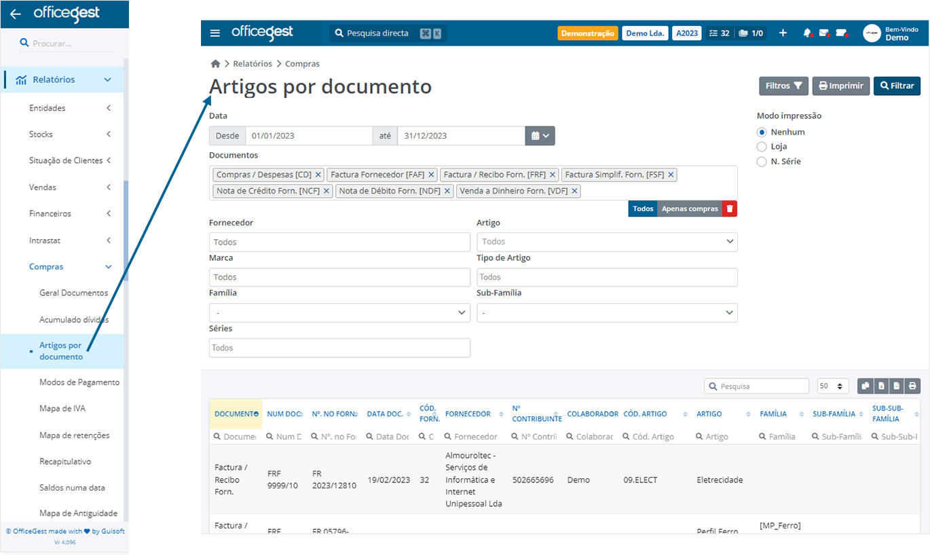930x555 pixels.
Task: Export the table using the Excel icon
Action: point(881,386)
